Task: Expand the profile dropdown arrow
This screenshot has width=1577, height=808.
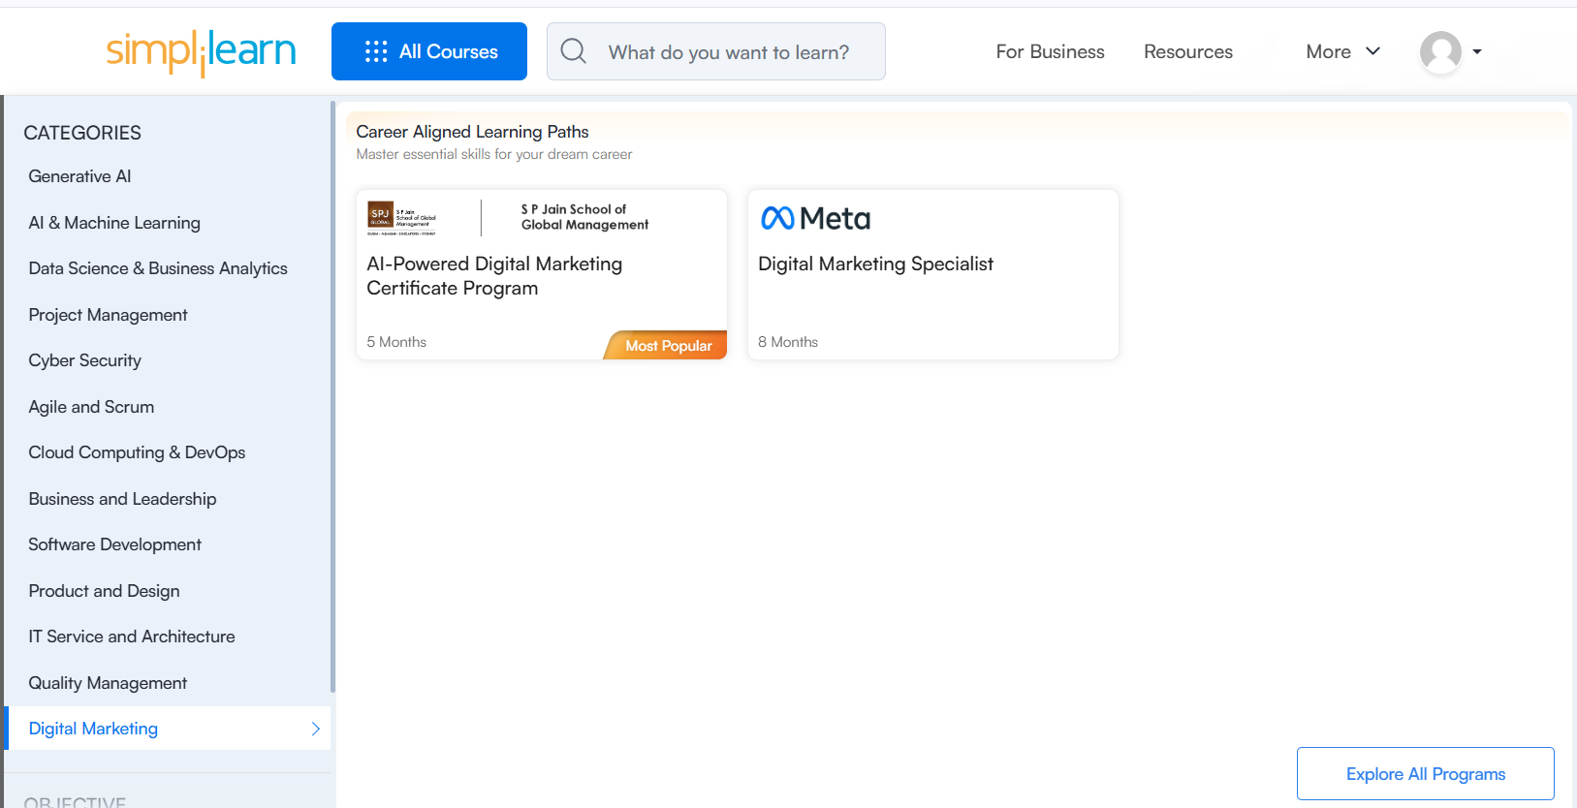Action: pyautogui.click(x=1477, y=51)
